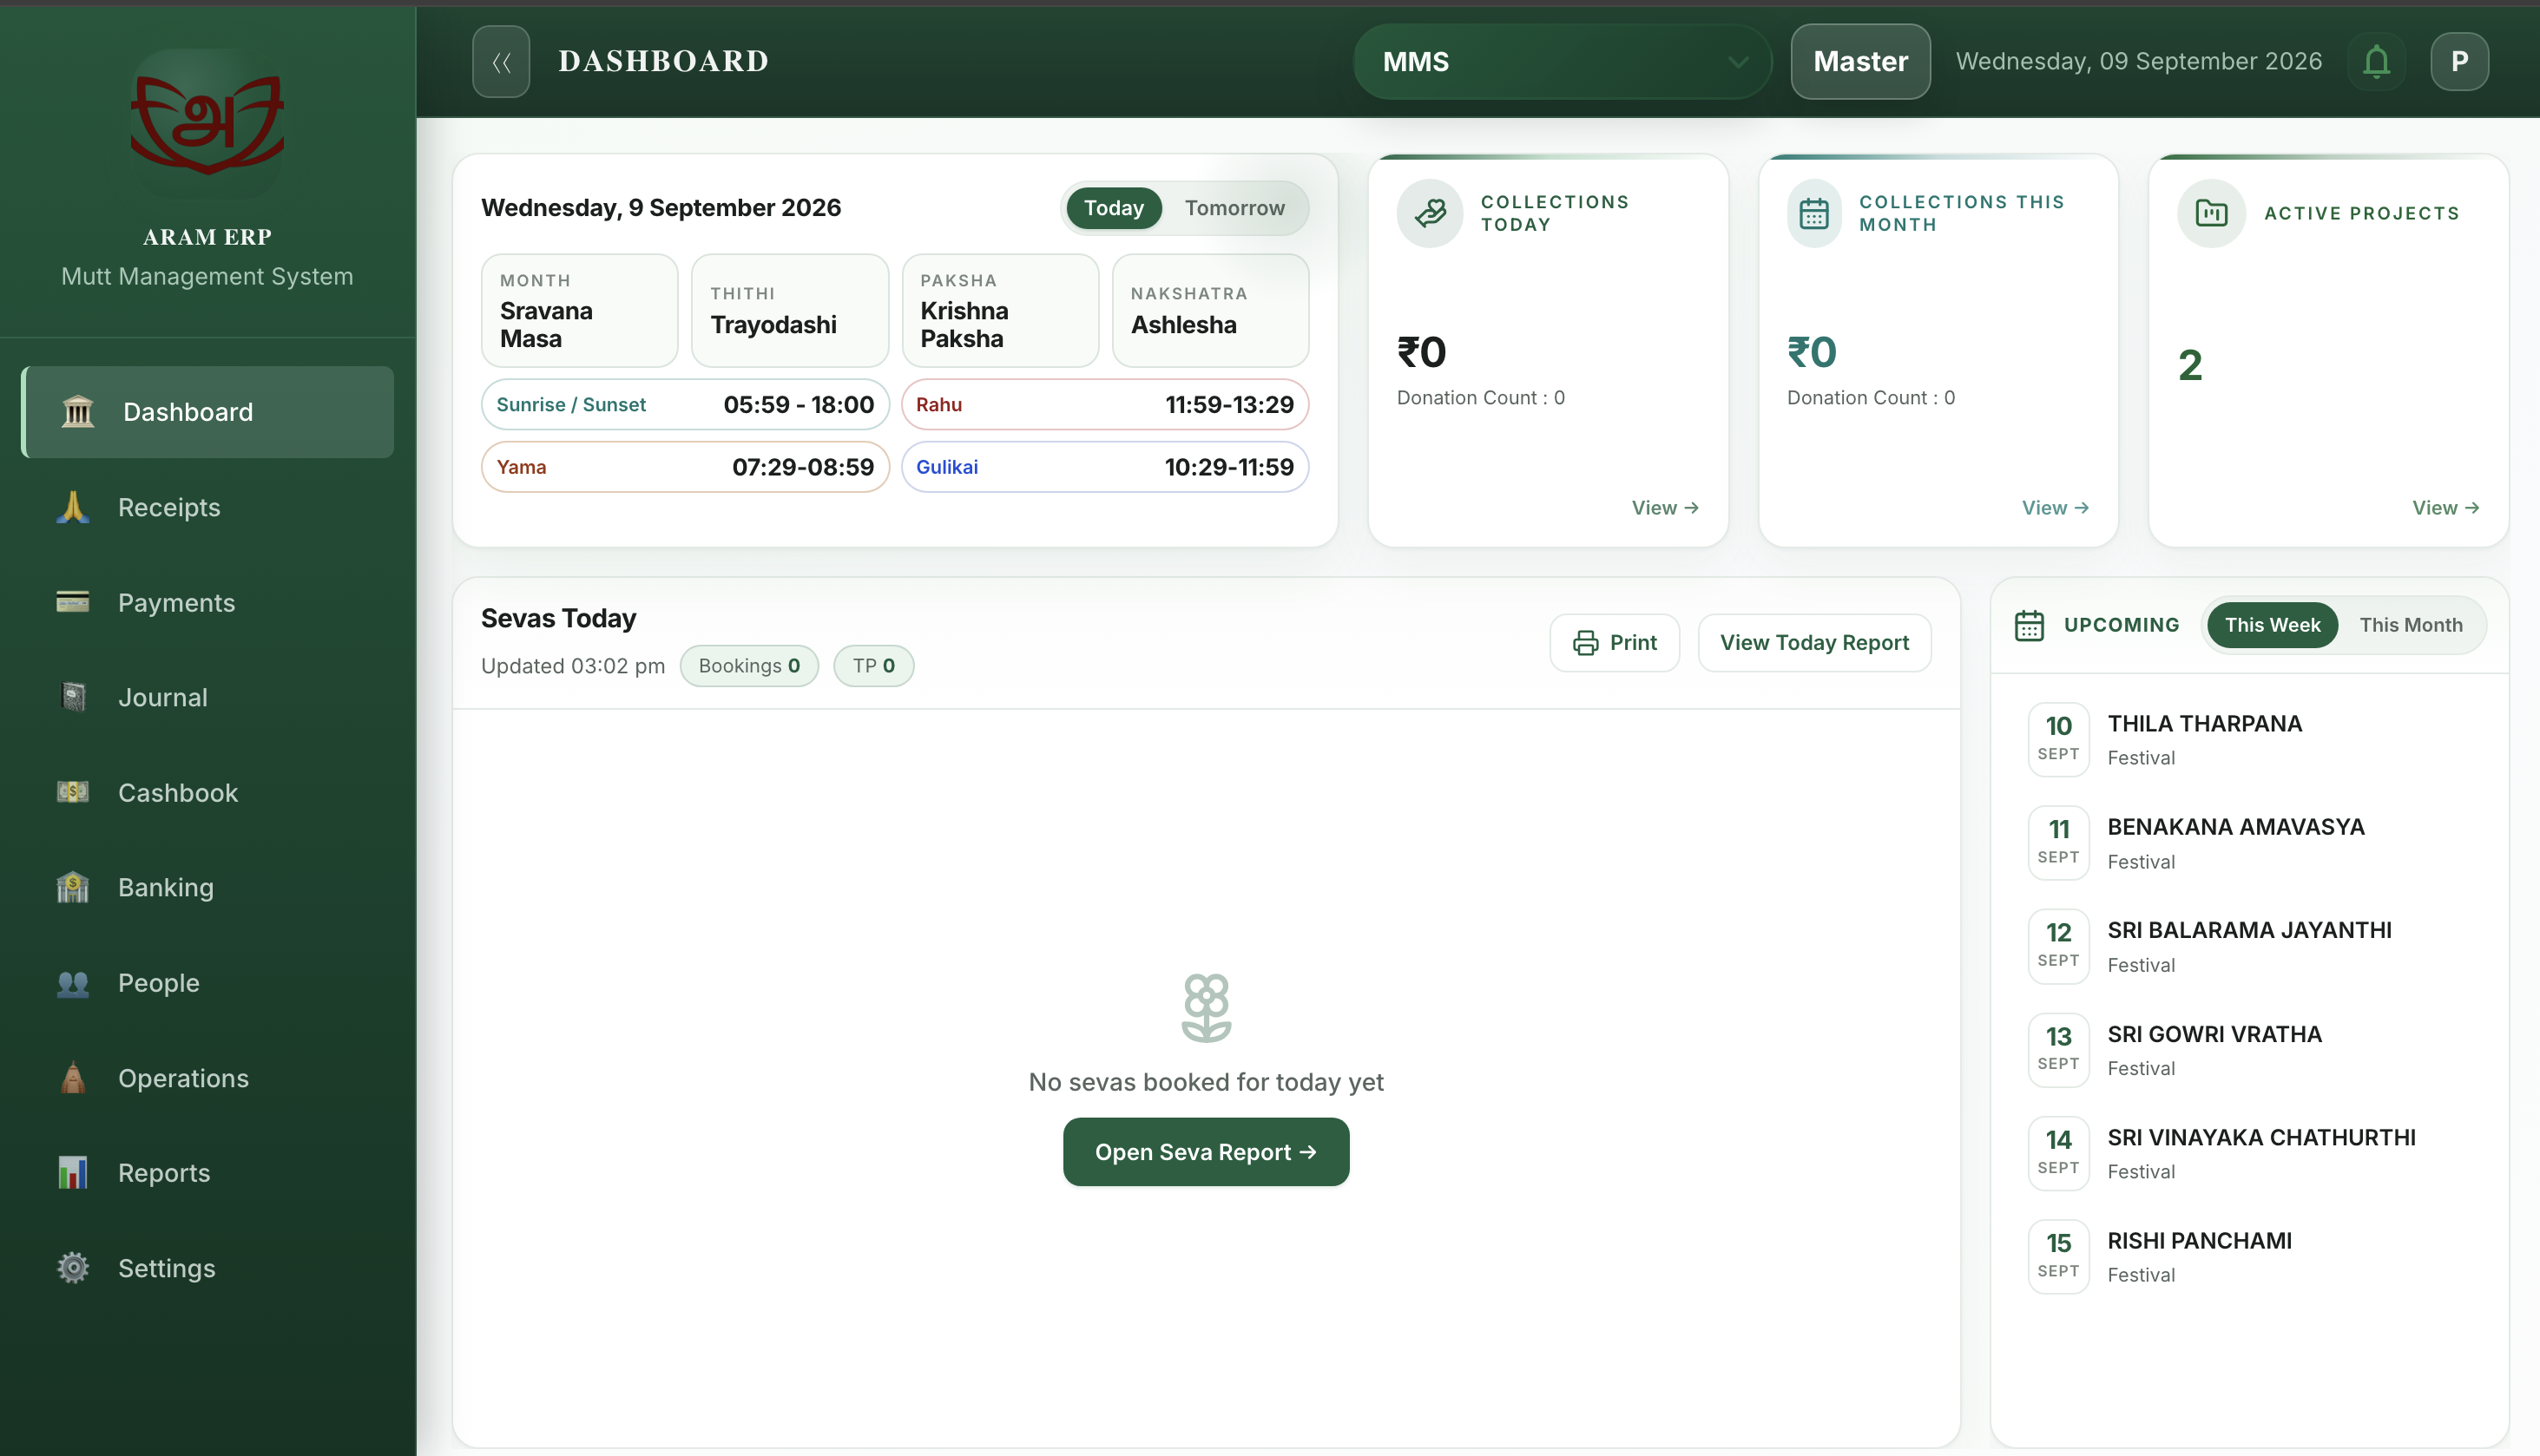View Collections This Month details
Image resolution: width=2540 pixels, height=1456 pixels.
[x=2055, y=508]
